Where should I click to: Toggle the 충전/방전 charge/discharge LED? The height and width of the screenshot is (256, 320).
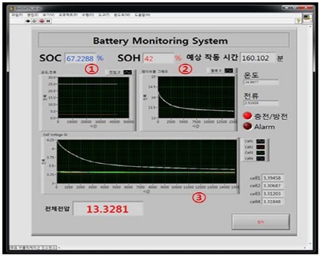tap(247, 116)
